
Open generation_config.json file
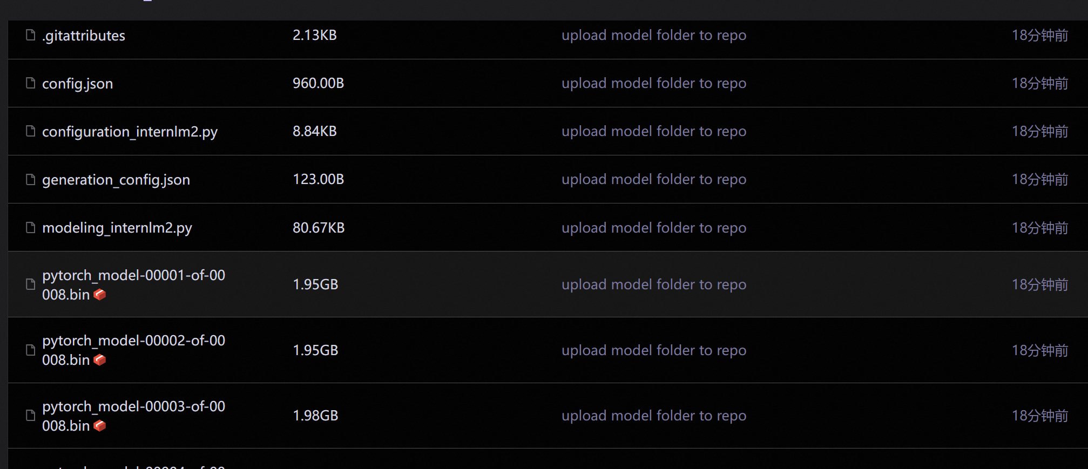(116, 180)
